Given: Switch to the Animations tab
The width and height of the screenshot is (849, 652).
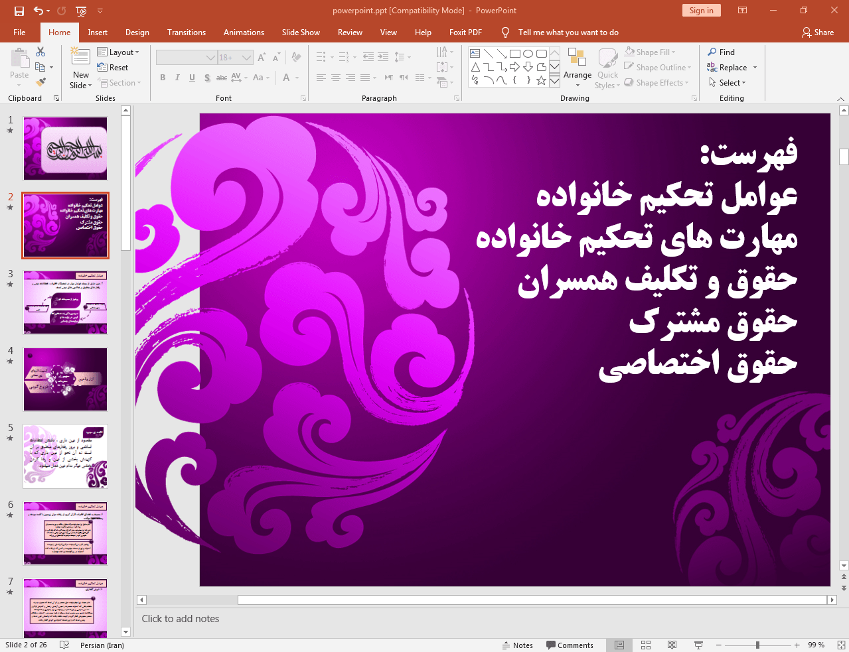Looking at the screenshot, I should pos(244,32).
